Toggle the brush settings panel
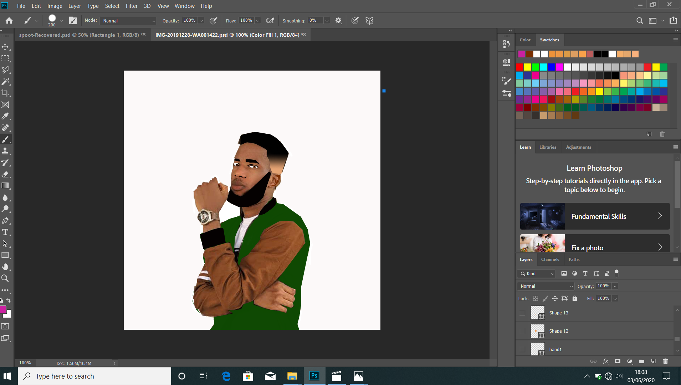This screenshot has height=385, width=681. [x=73, y=21]
